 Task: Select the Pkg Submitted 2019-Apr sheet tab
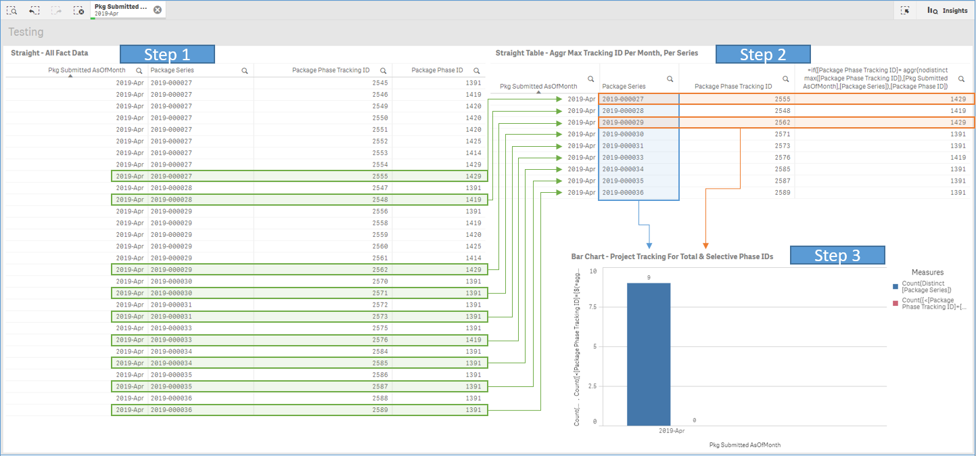(x=122, y=9)
